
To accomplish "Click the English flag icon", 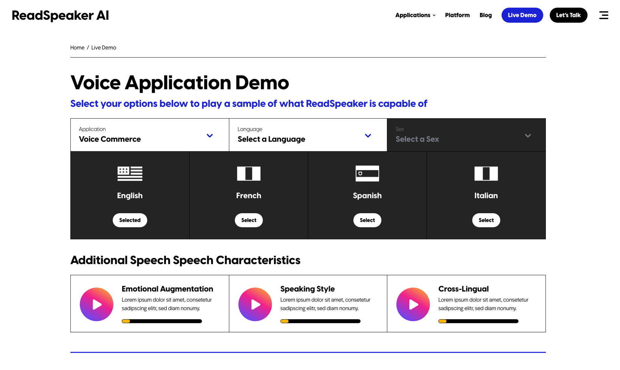I will (x=130, y=173).
